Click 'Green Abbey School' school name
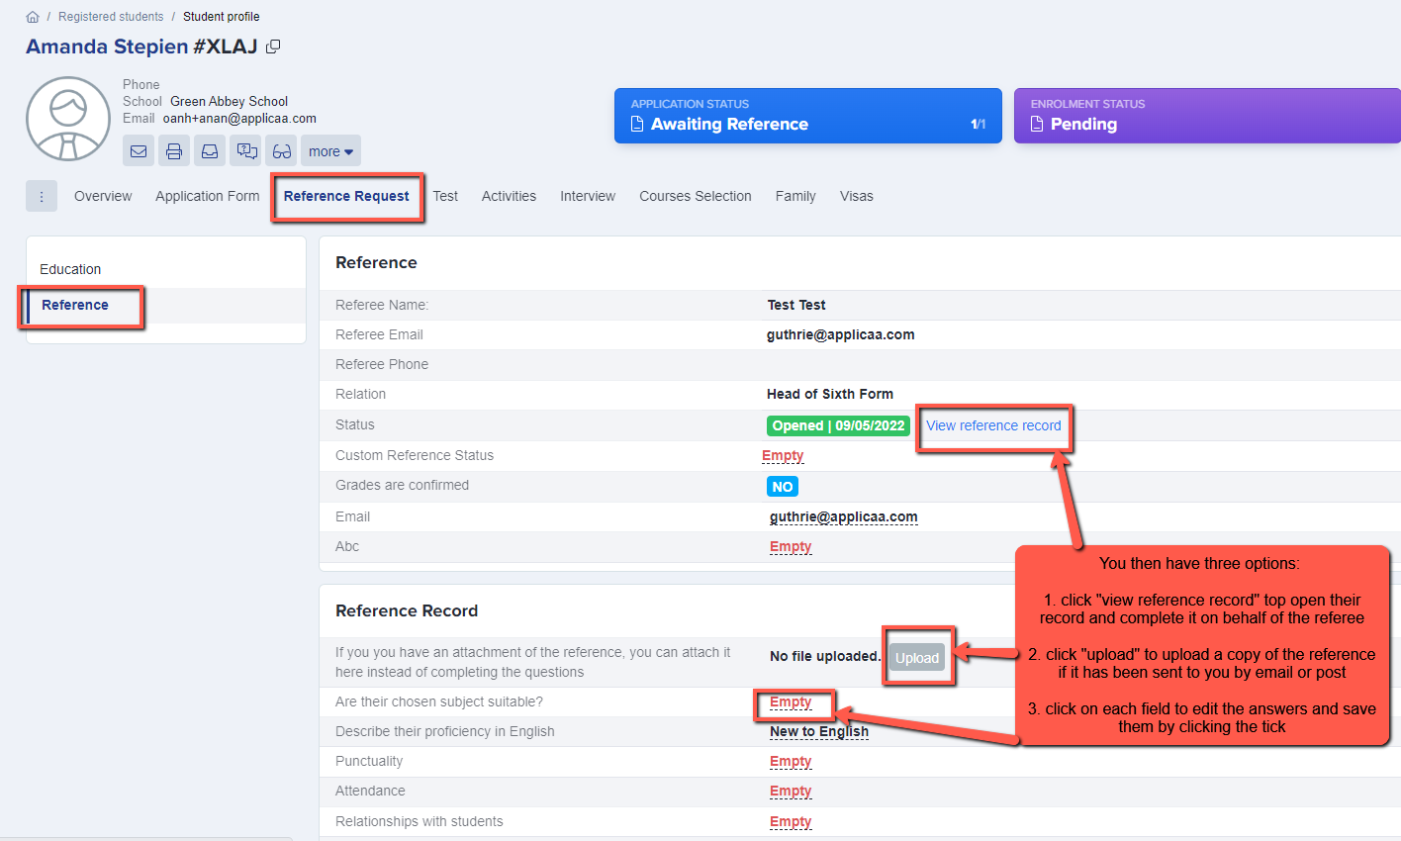 [x=229, y=101]
